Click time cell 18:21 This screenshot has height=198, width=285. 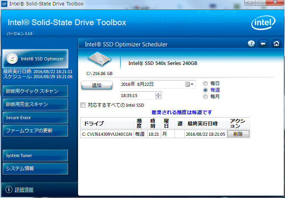coord(154,134)
